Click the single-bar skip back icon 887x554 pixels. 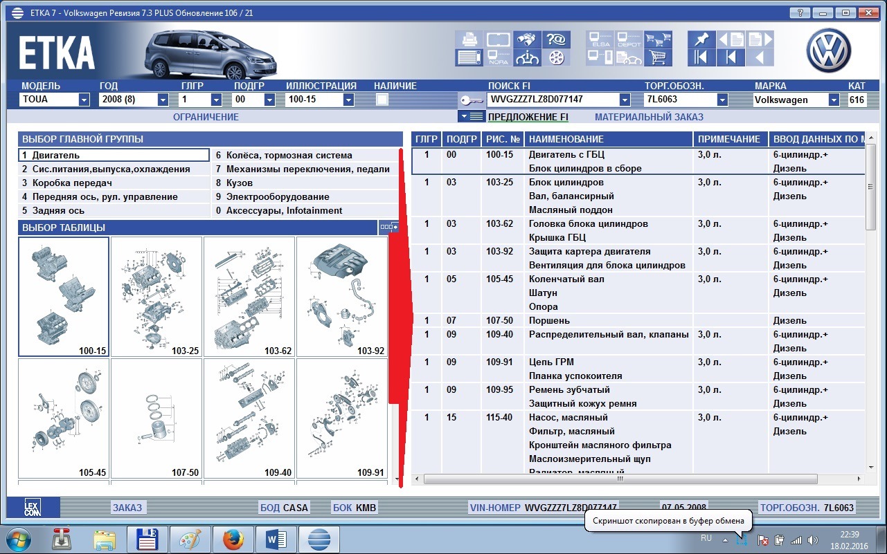point(731,57)
